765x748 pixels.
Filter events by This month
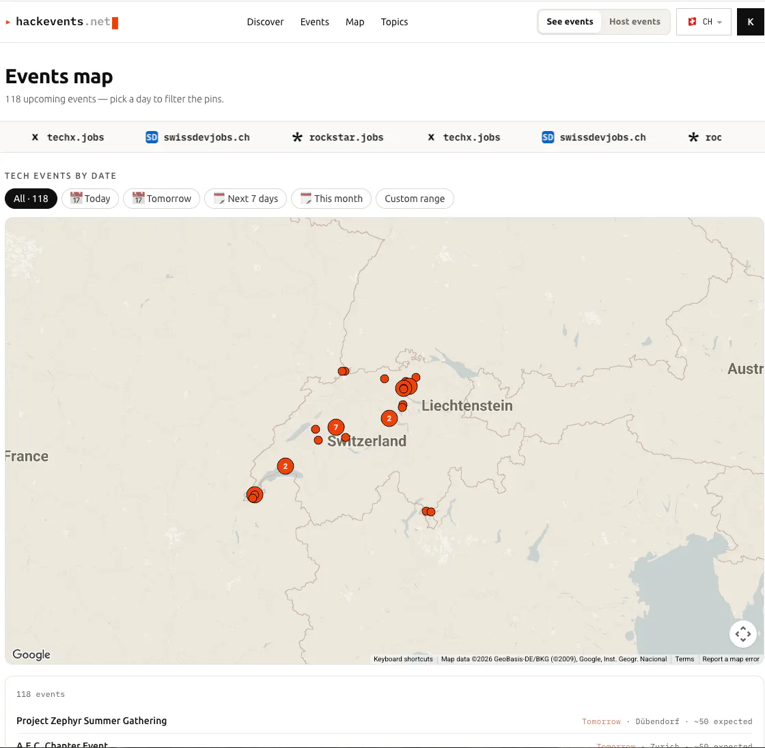pos(331,199)
